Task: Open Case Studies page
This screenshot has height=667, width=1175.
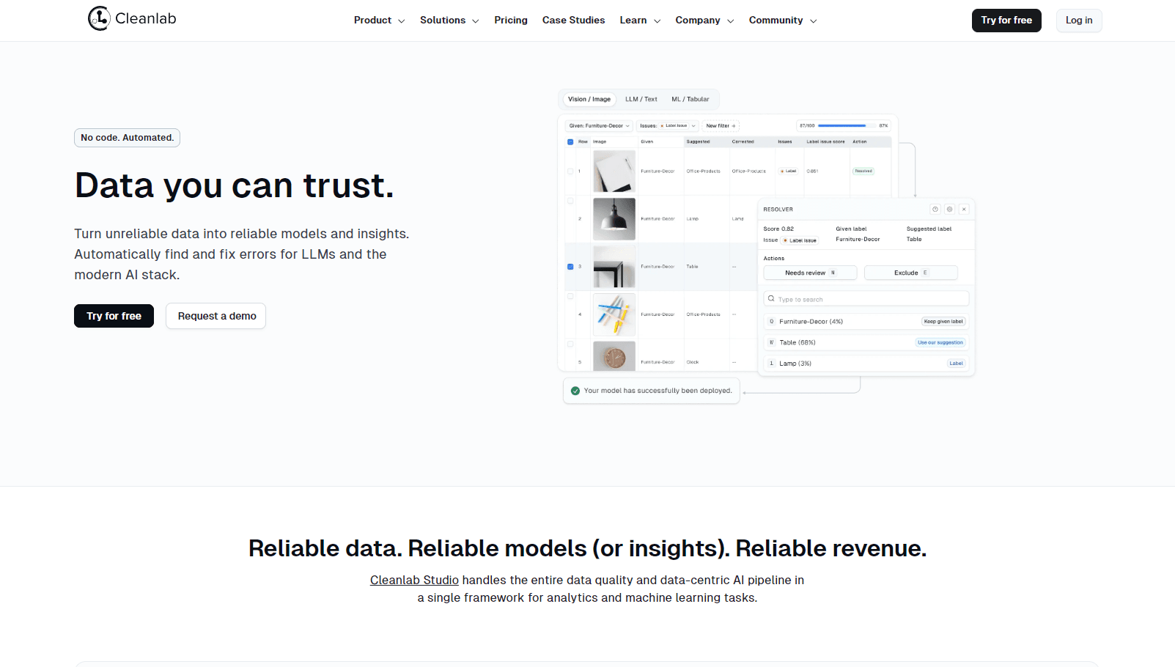Action: (x=573, y=21)
